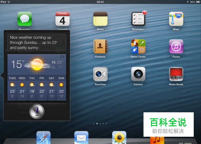Open Safari in the dock
This screenshot has height=144, width=201.
point(43,137)
